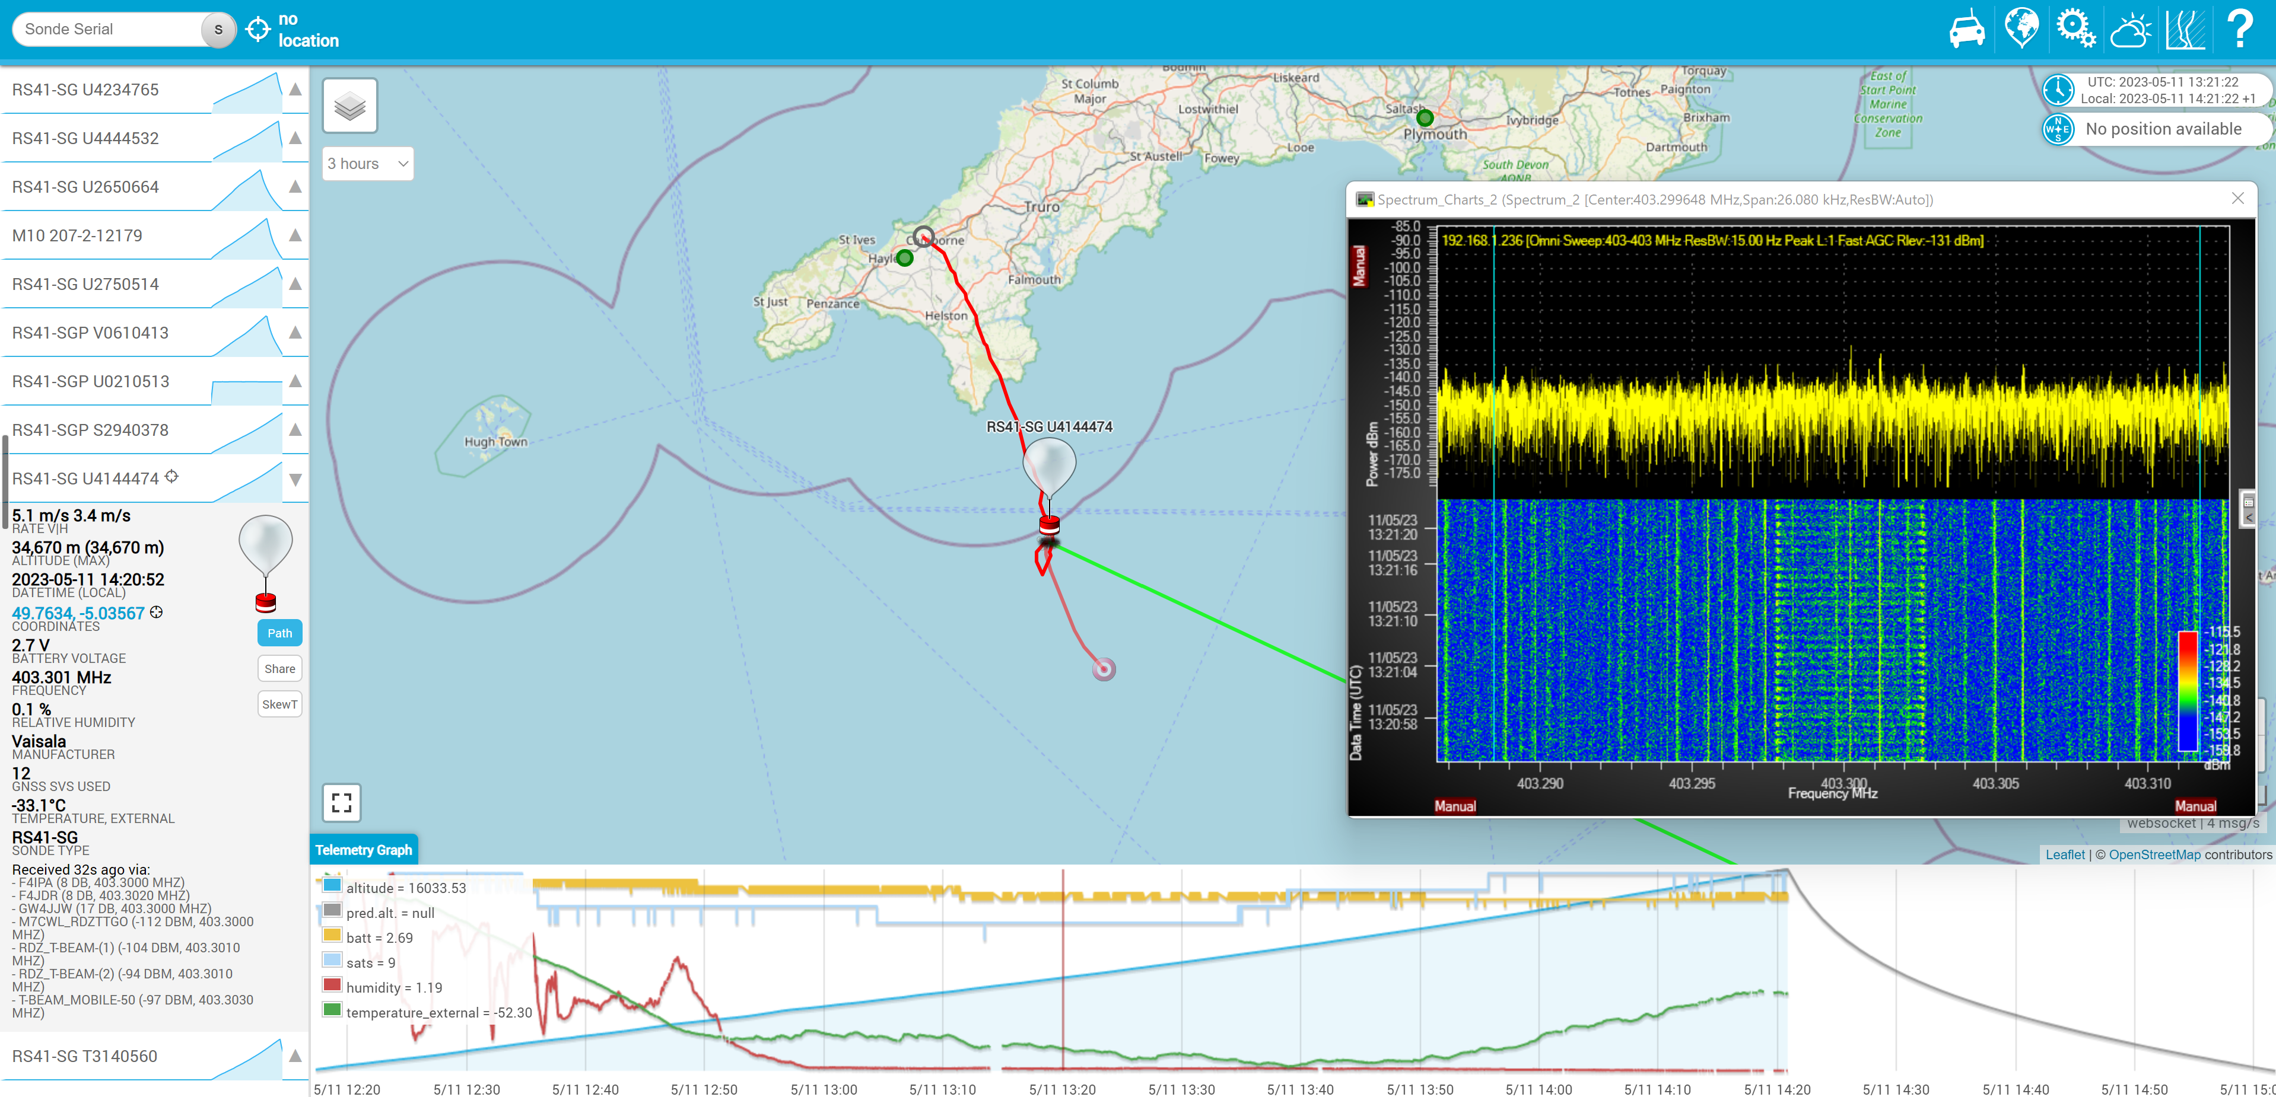Select RS41-SG T3140560 in sonde list
The height and width of the screenshot is (1097, 2276).
[85, 1055]
